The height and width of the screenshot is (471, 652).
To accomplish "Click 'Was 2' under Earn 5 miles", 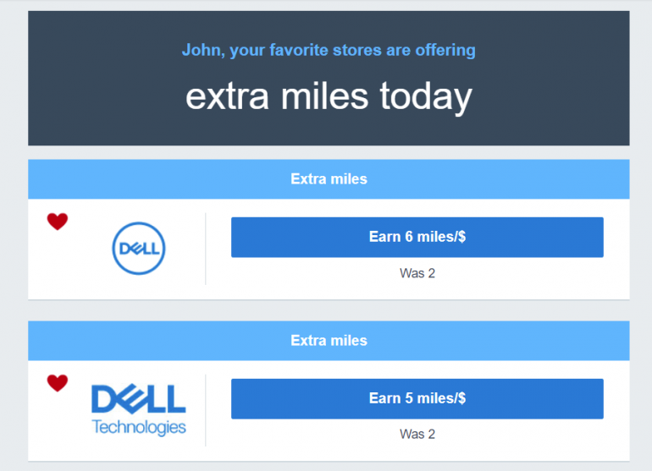I will coord(417,434).
